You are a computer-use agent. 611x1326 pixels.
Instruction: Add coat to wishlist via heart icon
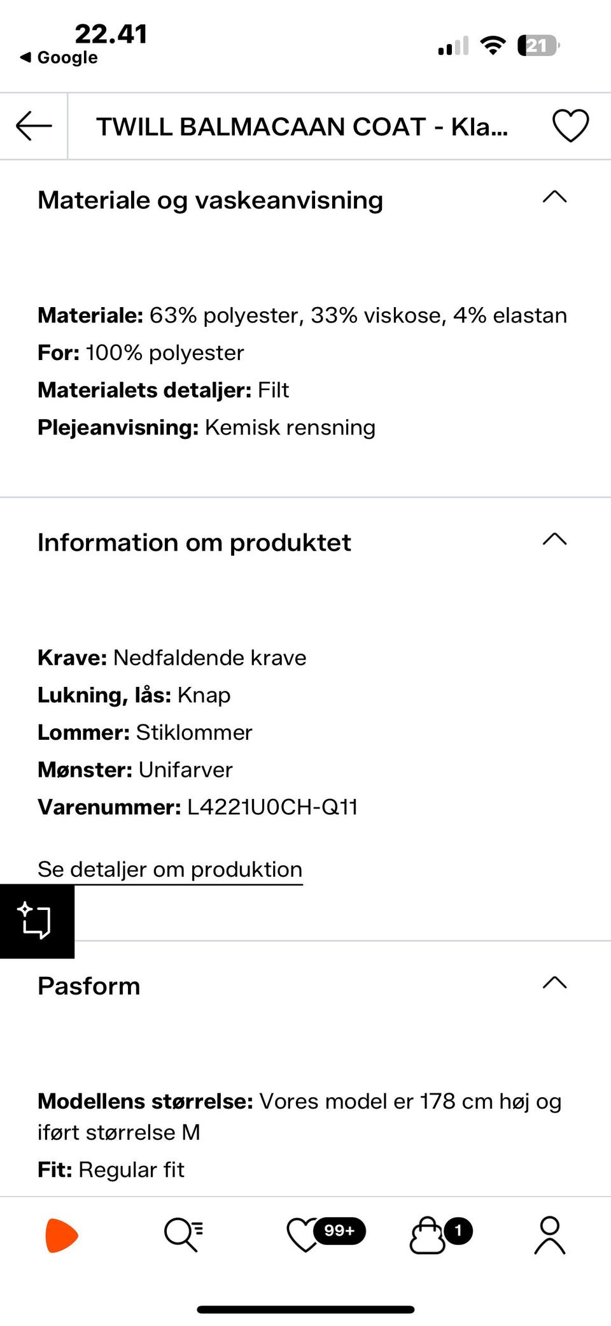(x=570, y=126)
